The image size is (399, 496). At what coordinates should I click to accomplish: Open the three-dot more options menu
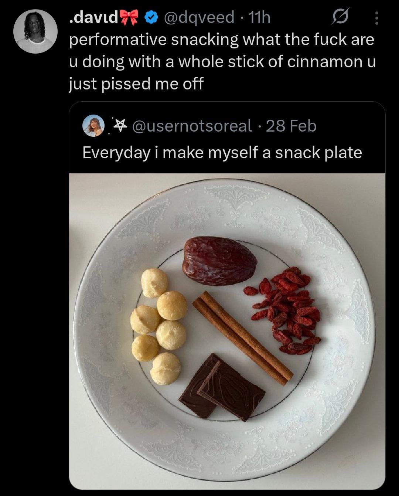[x=376, y=18]
